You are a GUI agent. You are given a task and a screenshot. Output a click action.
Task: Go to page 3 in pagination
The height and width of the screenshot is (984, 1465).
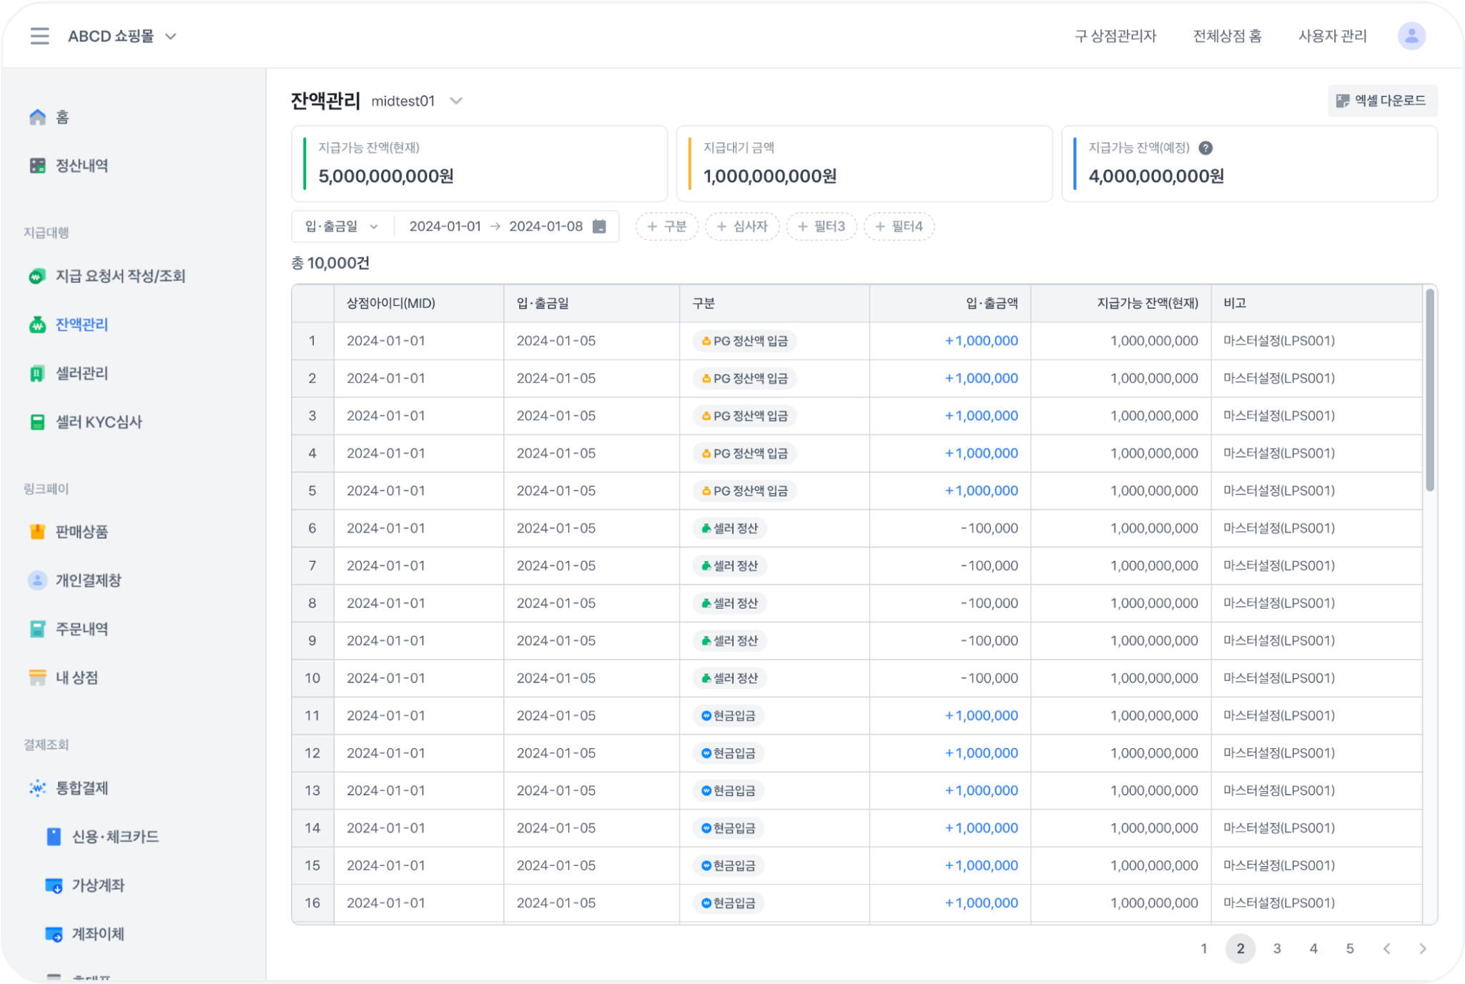pyautogui.click(x=1277, y=948)
